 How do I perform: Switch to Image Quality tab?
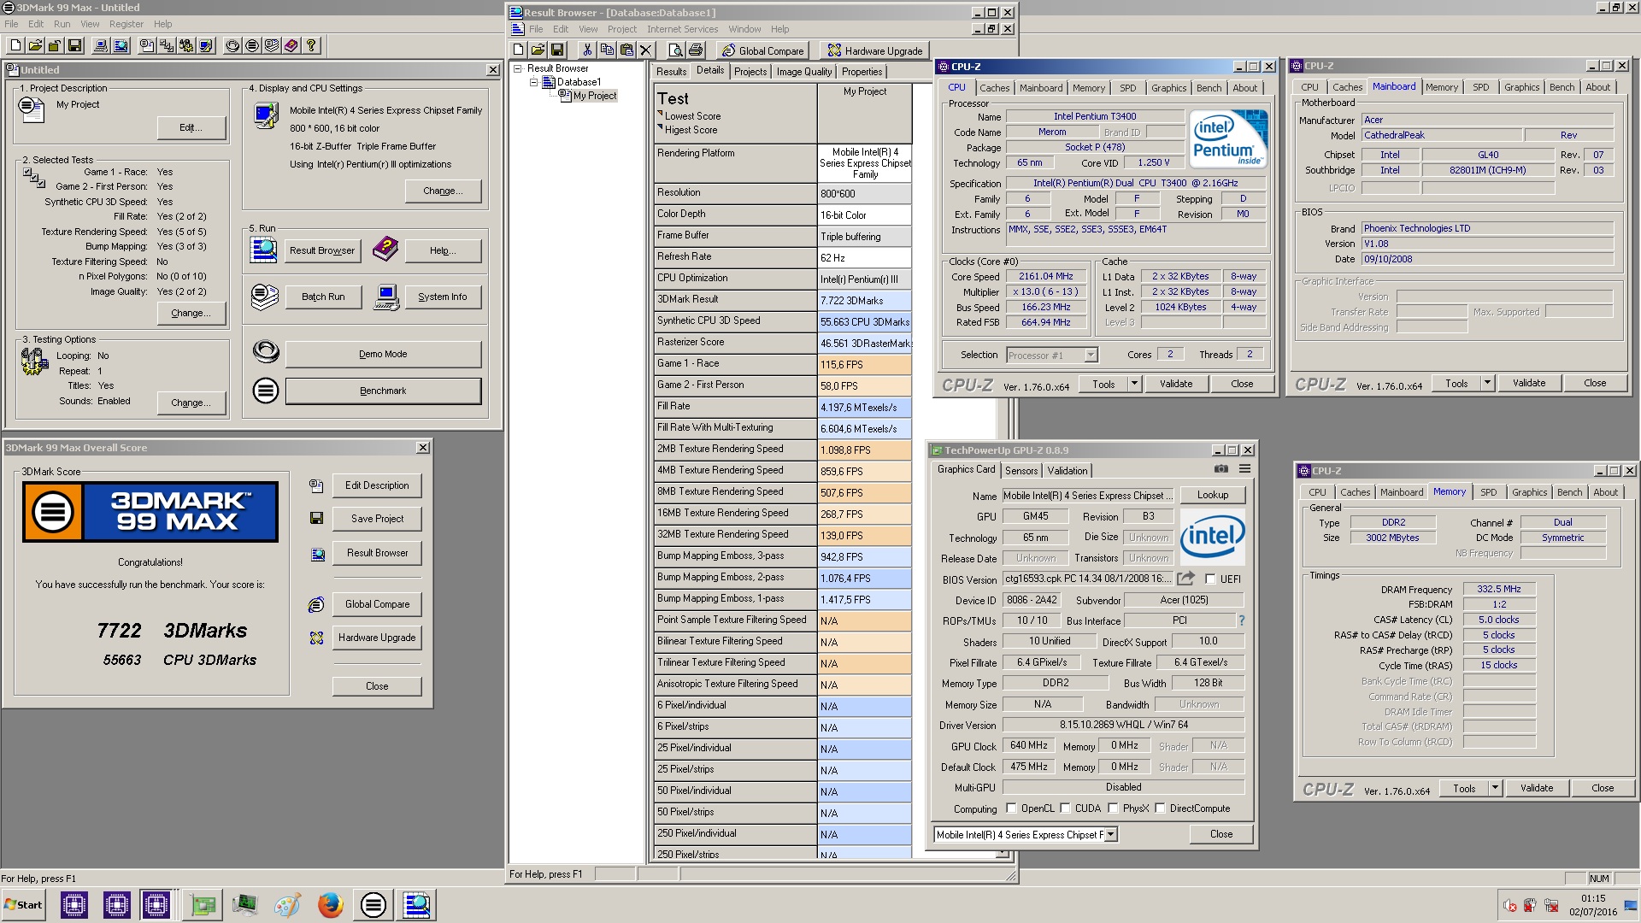803,72
